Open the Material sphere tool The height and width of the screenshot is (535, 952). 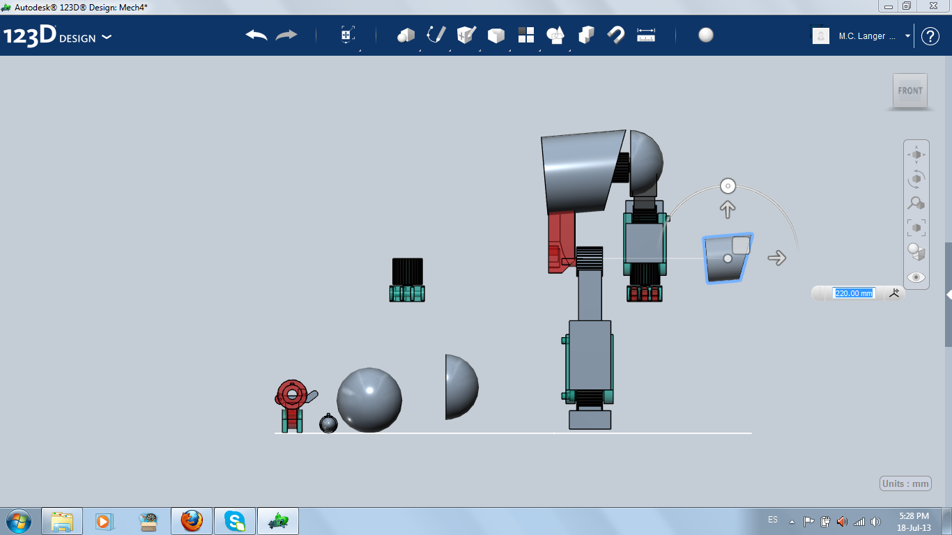click(706, 35)
